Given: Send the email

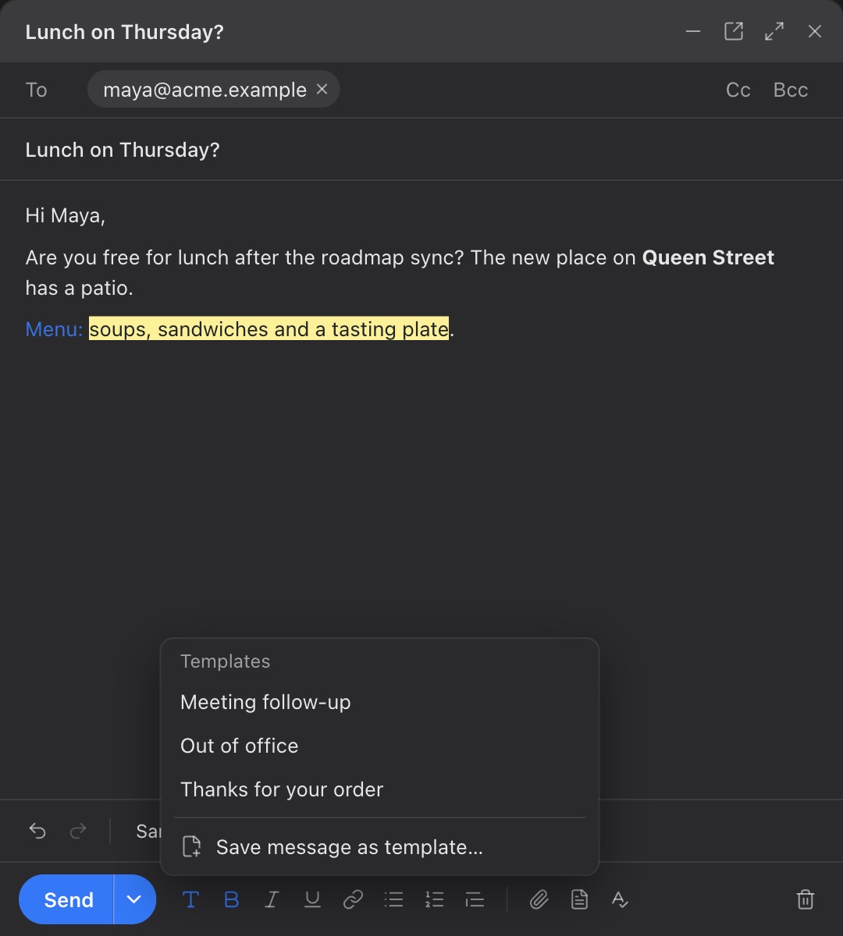Looking at the screenshot, I should (x=67, y=899).
